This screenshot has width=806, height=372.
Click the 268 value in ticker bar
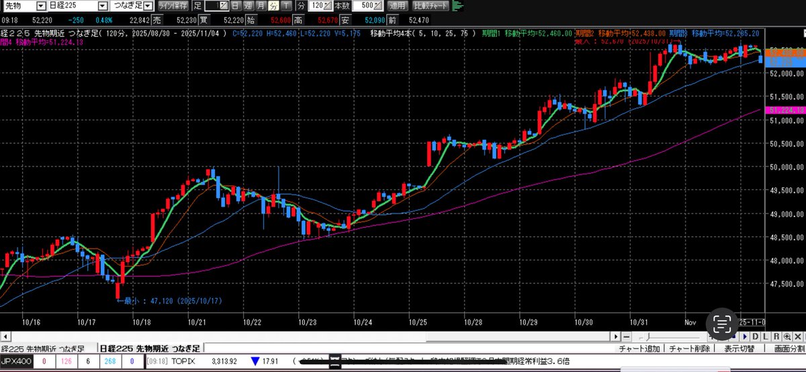110,362
